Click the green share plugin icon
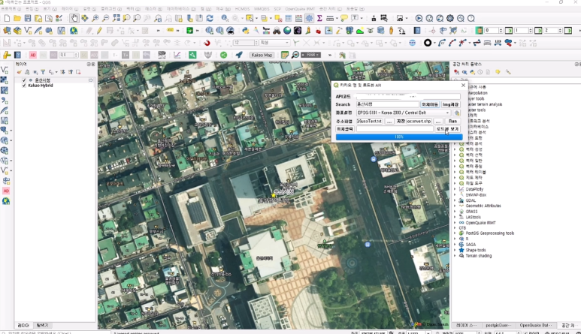Viewport: 581px width, 334px height. (223, 55)
